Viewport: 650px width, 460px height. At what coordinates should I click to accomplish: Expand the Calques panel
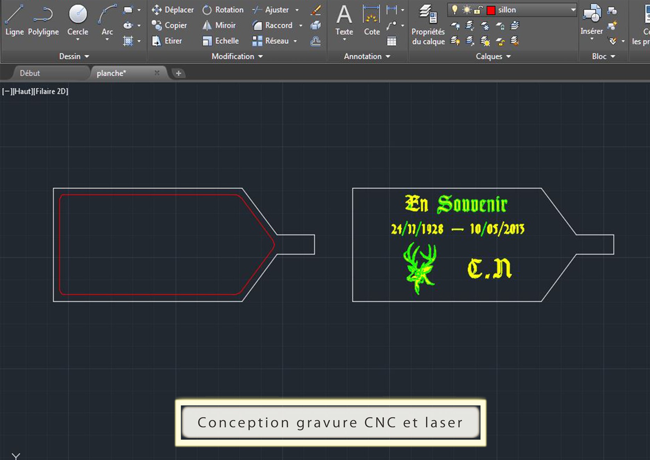[x=493, y=56]
